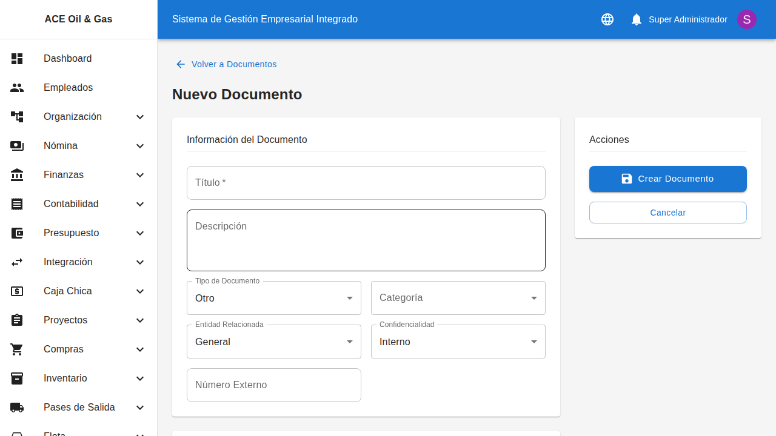Open the Finanzas bank icon
The height and width of the screenshot is (436, 776).
(17, 174)
